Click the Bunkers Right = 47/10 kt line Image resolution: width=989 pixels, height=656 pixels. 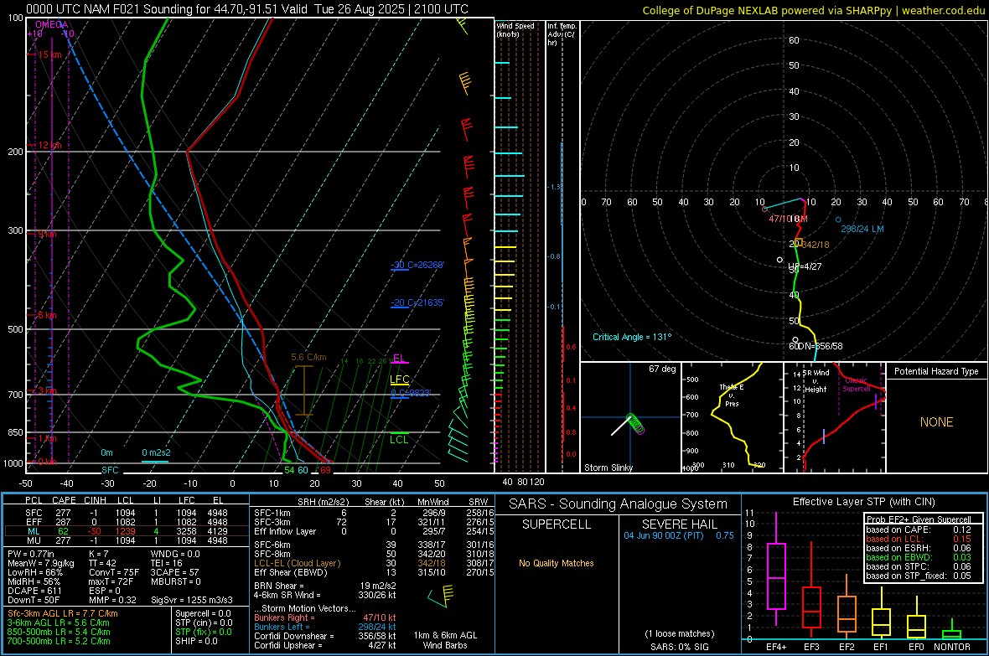[x=325, y=618]
